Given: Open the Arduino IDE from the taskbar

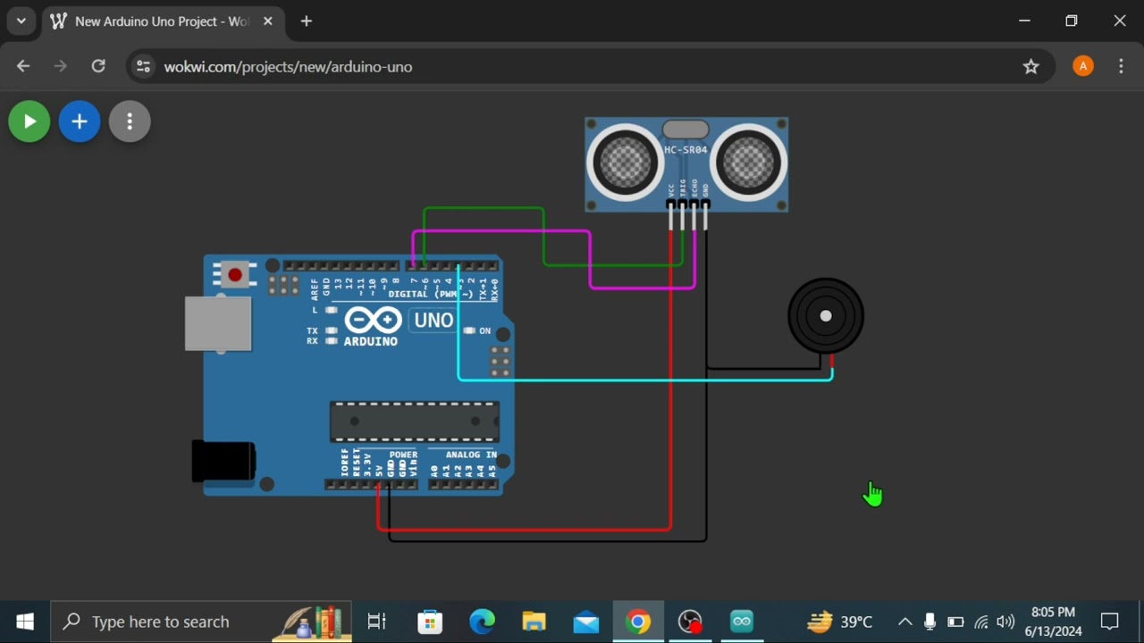Looking at the screenshot, I should tap(742, 622).
